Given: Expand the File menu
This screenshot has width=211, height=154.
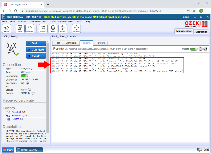Looking at the screenshot, I should (5, 22).
